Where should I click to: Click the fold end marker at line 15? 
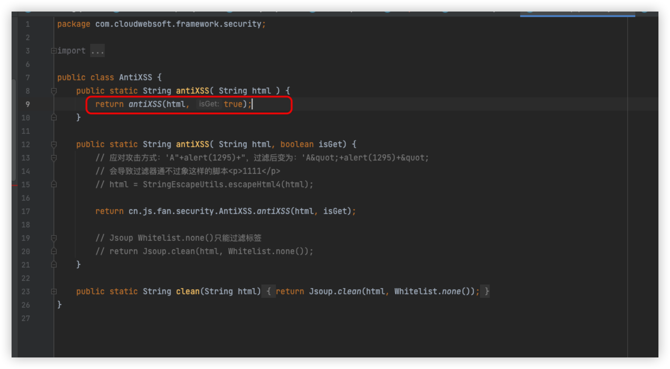click(x=54, y=184)
